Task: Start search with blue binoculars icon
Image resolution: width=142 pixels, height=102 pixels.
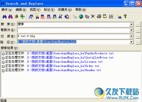Action: 4,17
